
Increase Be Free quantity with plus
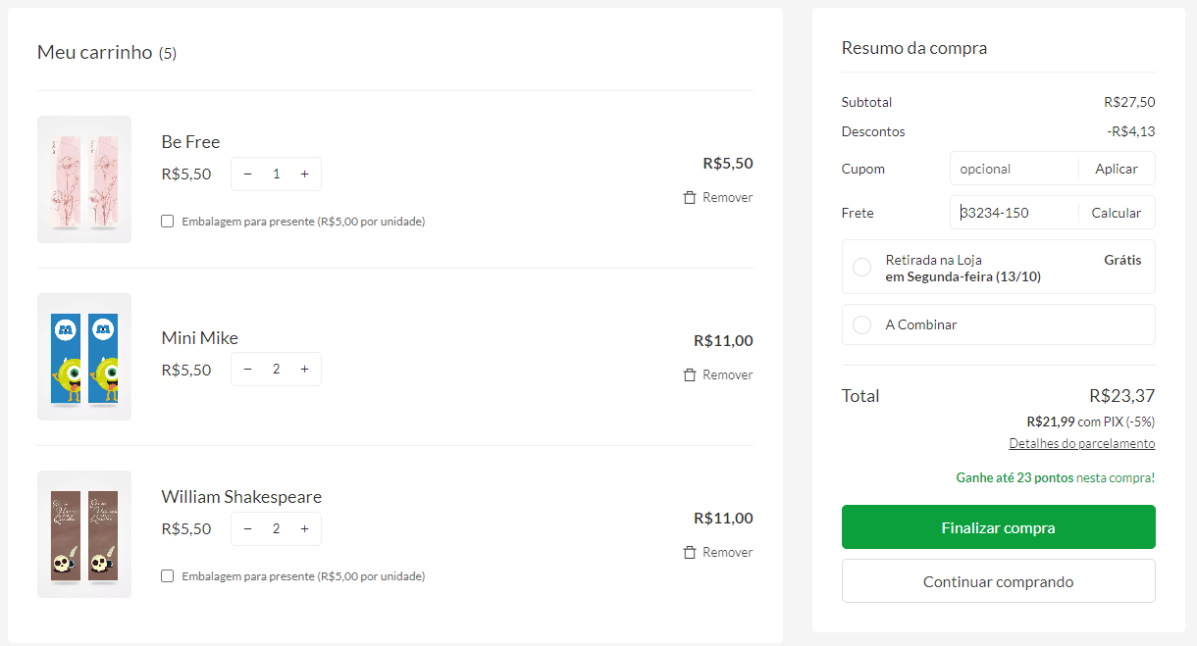click(x=304, y=174)
